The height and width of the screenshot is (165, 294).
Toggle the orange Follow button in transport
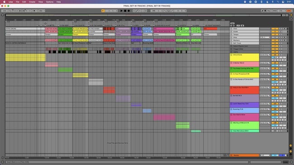pyautogui.click(x=103, y=11)
